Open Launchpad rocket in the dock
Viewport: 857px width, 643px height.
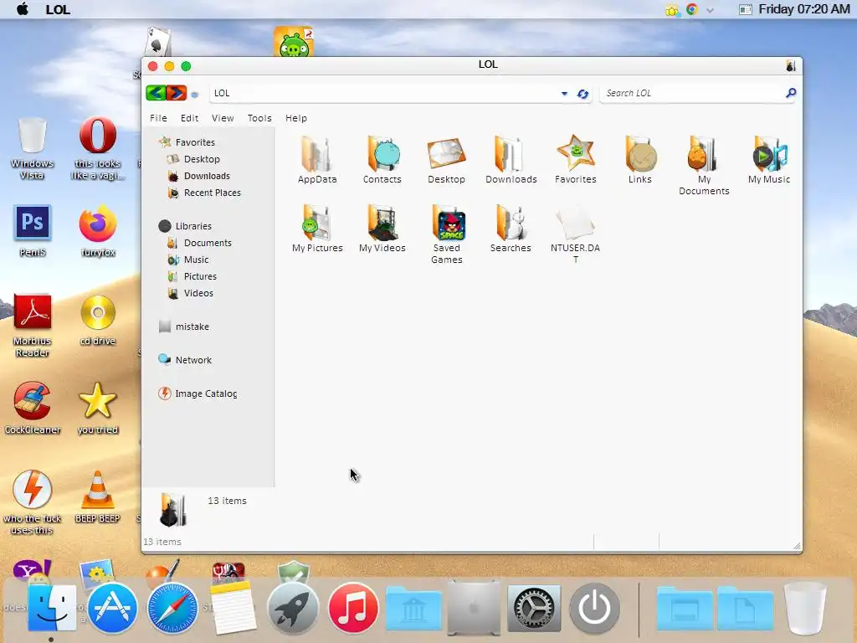coord(293,608)
